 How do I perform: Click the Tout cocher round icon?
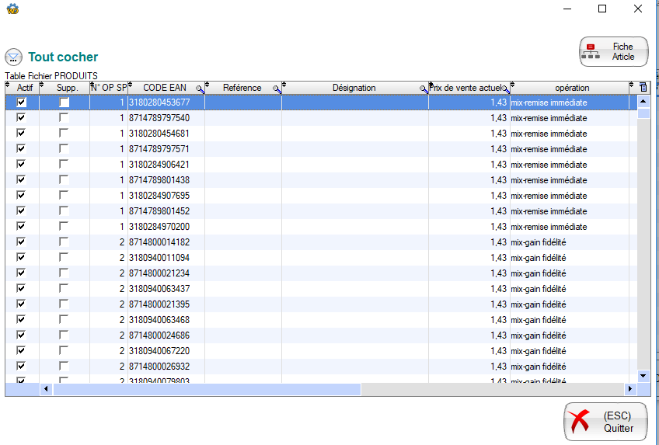[x=13, y=57]
